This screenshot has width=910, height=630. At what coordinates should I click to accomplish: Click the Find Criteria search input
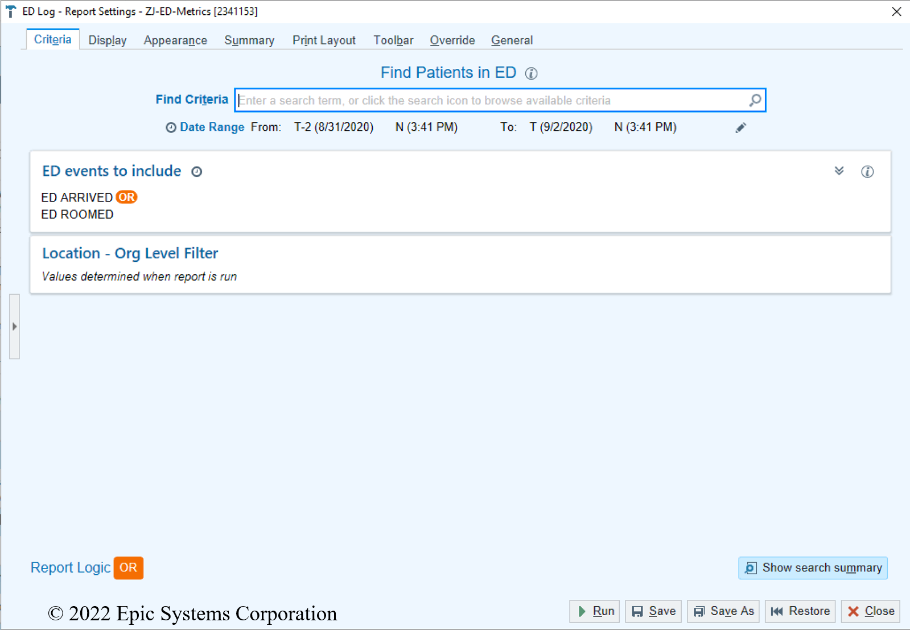[x=489, y=101]
